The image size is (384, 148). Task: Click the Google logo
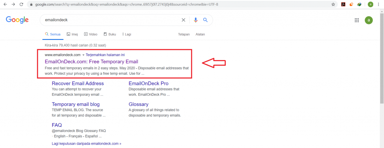tap(17, 20)
